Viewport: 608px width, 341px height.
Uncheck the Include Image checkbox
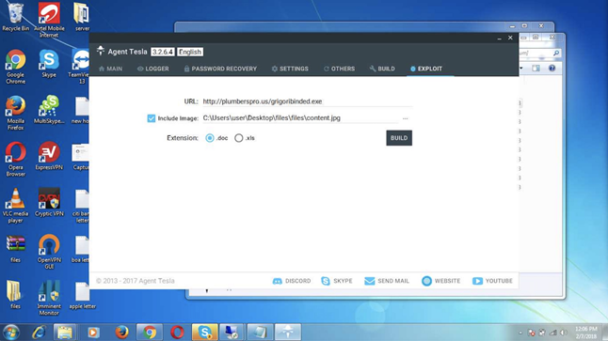152,118
